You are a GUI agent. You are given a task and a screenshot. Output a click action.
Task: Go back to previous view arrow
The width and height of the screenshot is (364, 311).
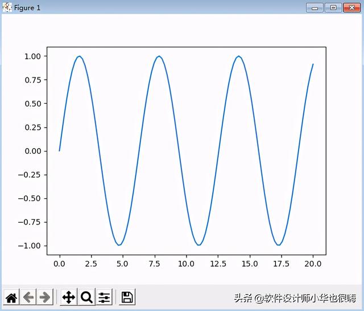click(x=28, y=297)
